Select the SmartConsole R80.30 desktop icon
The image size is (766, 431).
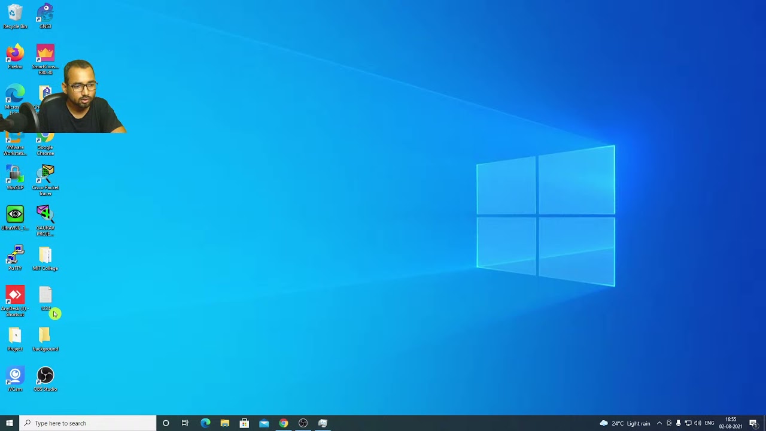pos(45,59)
